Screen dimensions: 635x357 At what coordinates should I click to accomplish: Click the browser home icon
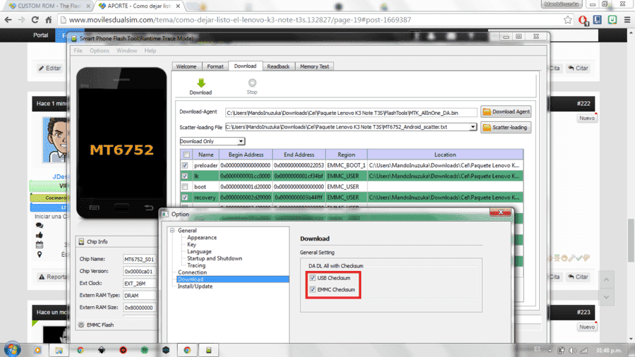(x=49, y=20)
